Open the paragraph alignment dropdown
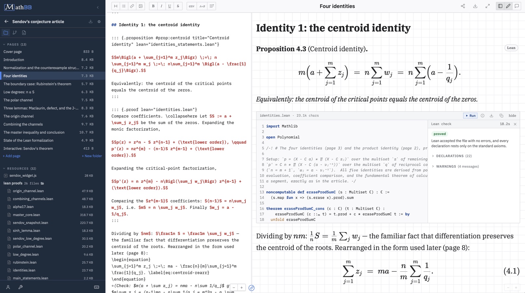The image size is (525, 293). (x=212, y=6)
